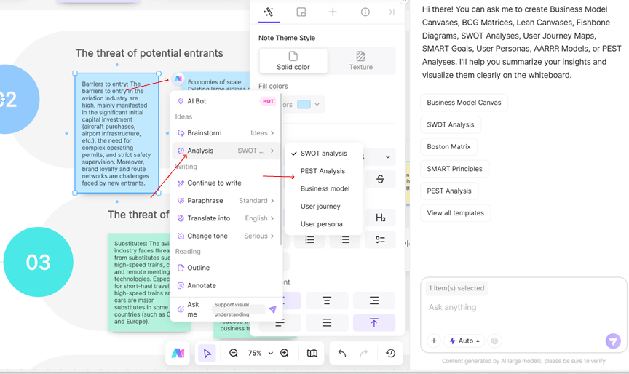Click the Ask anything chat input
The height and width of the screenshot is (374, 629).
pyautogui.click(x=523, y=308)
